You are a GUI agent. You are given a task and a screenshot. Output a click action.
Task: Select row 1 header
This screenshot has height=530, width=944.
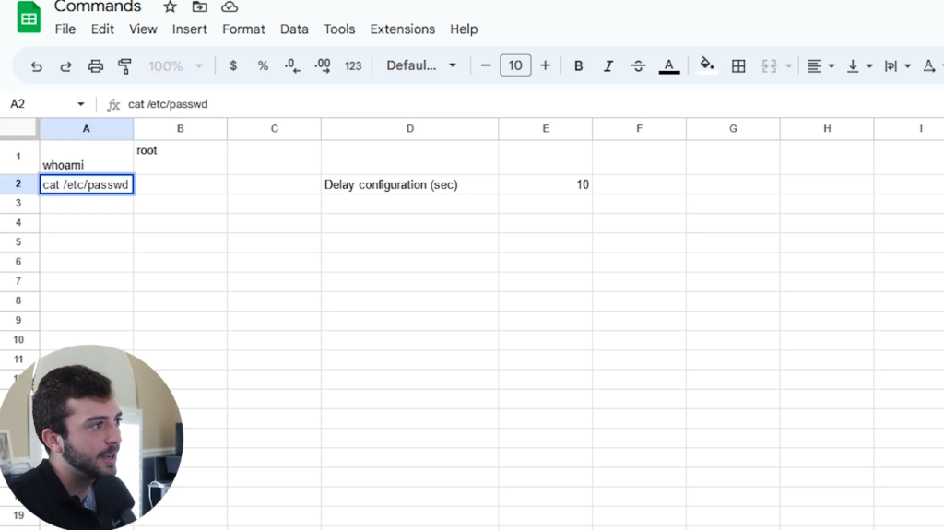(18, 157)
